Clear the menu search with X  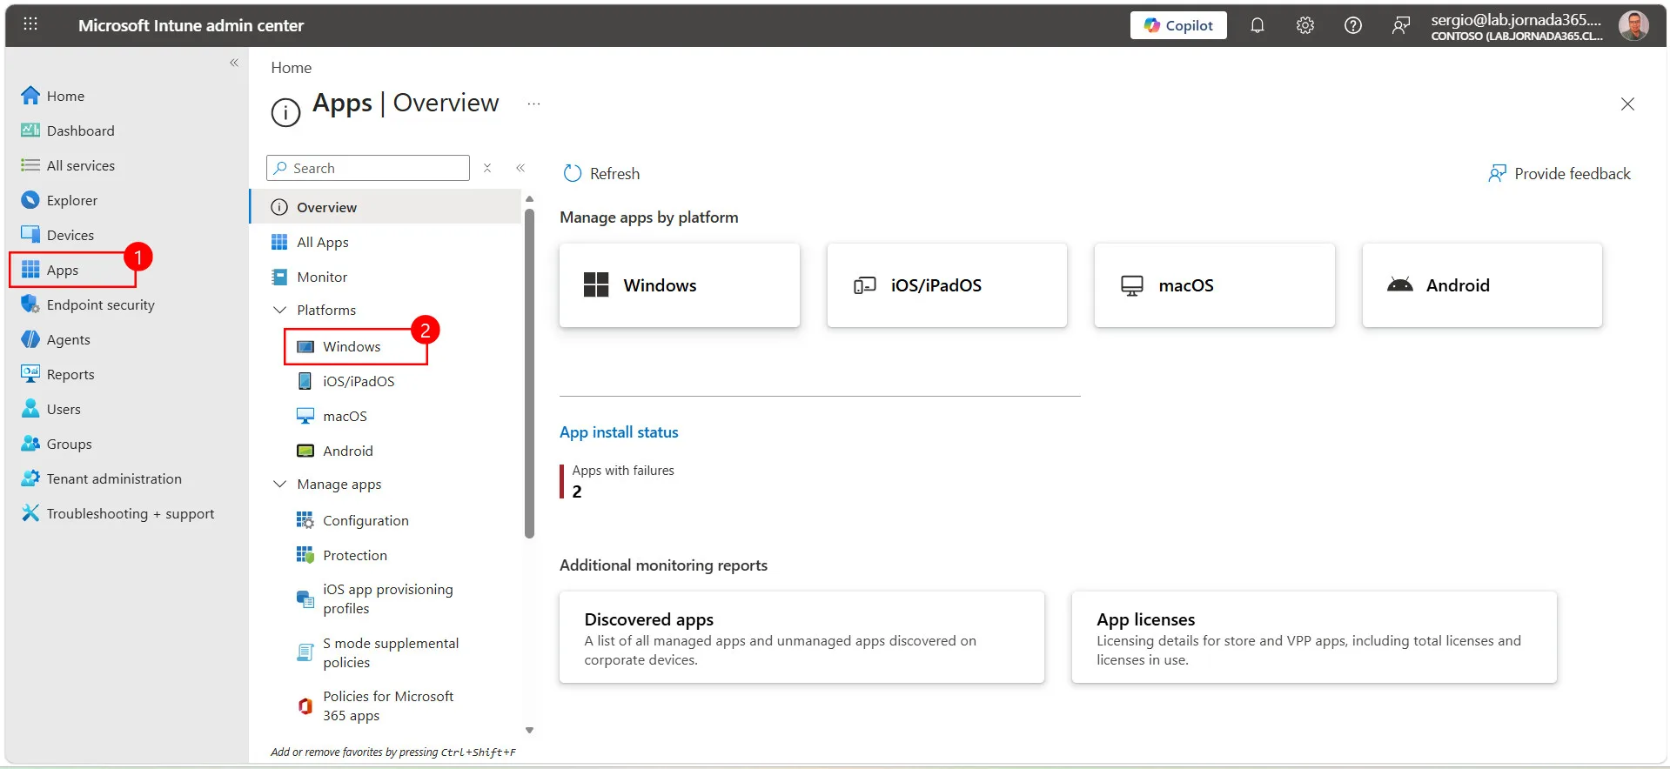click(487, 168)
